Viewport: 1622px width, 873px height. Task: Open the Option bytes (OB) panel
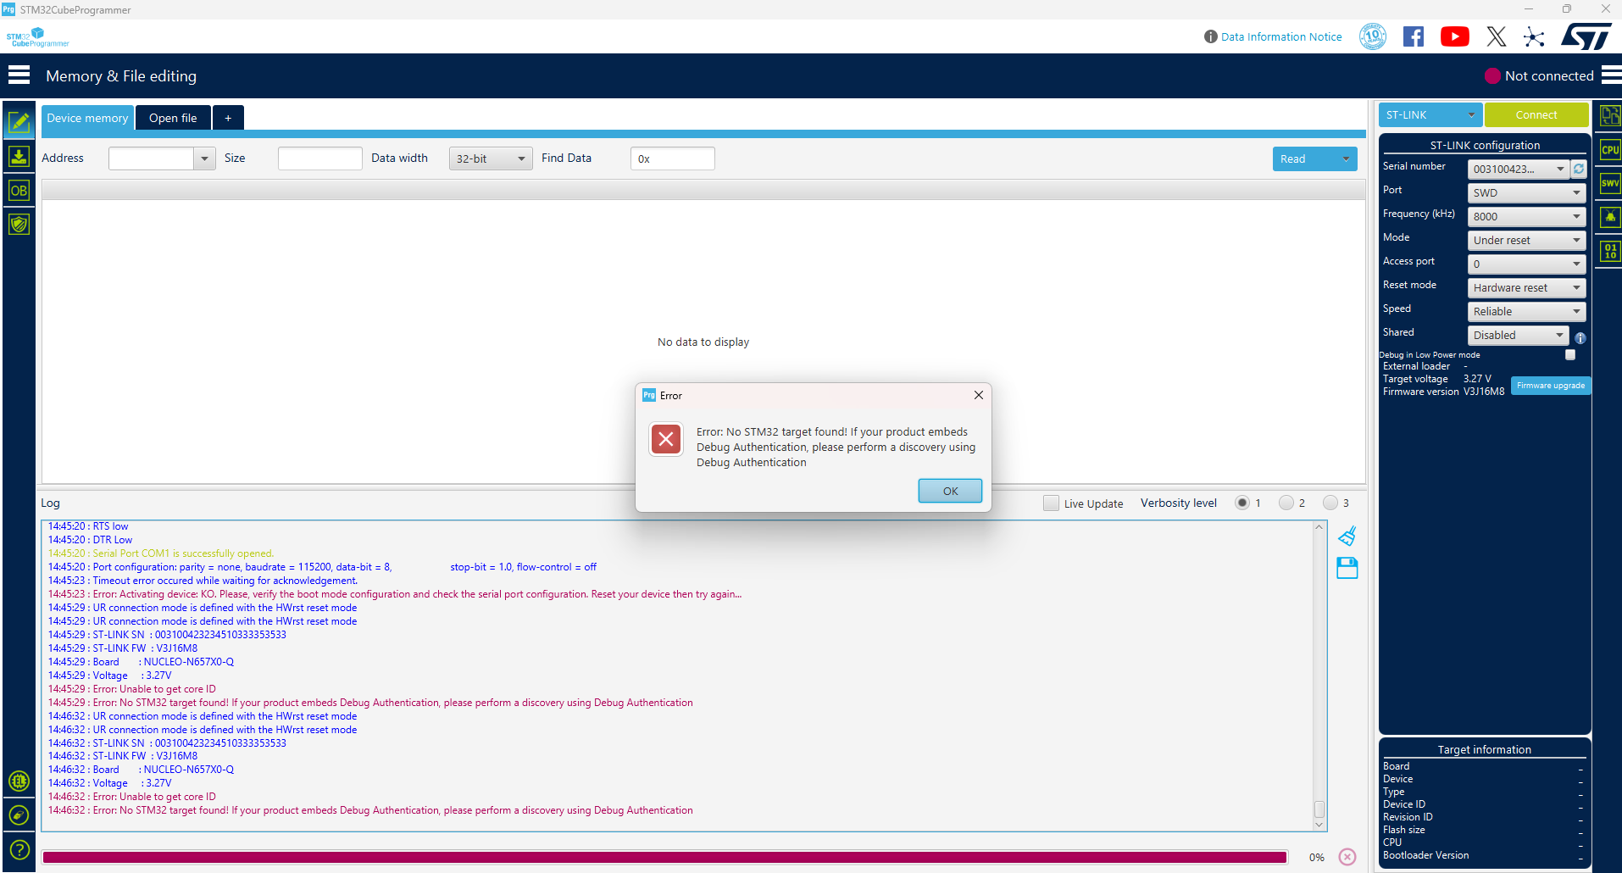pyautogui.click(x=19, y=190)
